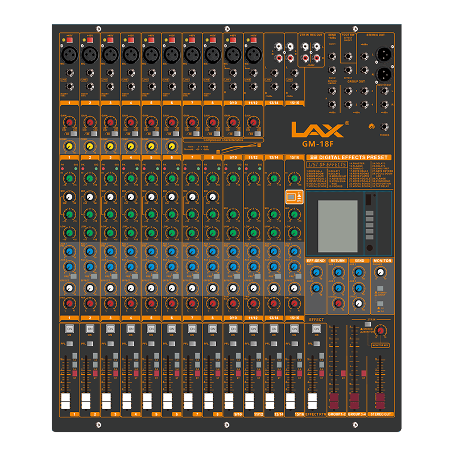Click the Stereo Out master fader cap
Screen dimensions: 455x455
[x=380, y=401]
